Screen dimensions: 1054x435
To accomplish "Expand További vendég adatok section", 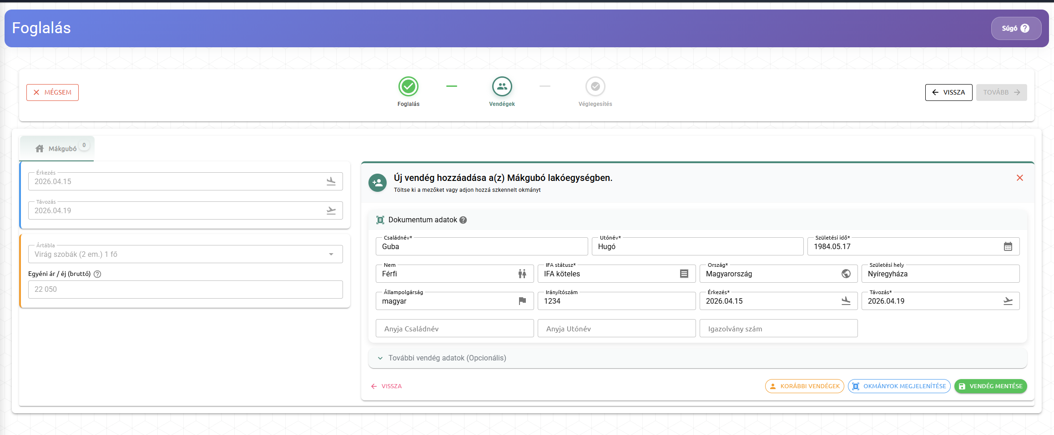I will pos(447,358).
